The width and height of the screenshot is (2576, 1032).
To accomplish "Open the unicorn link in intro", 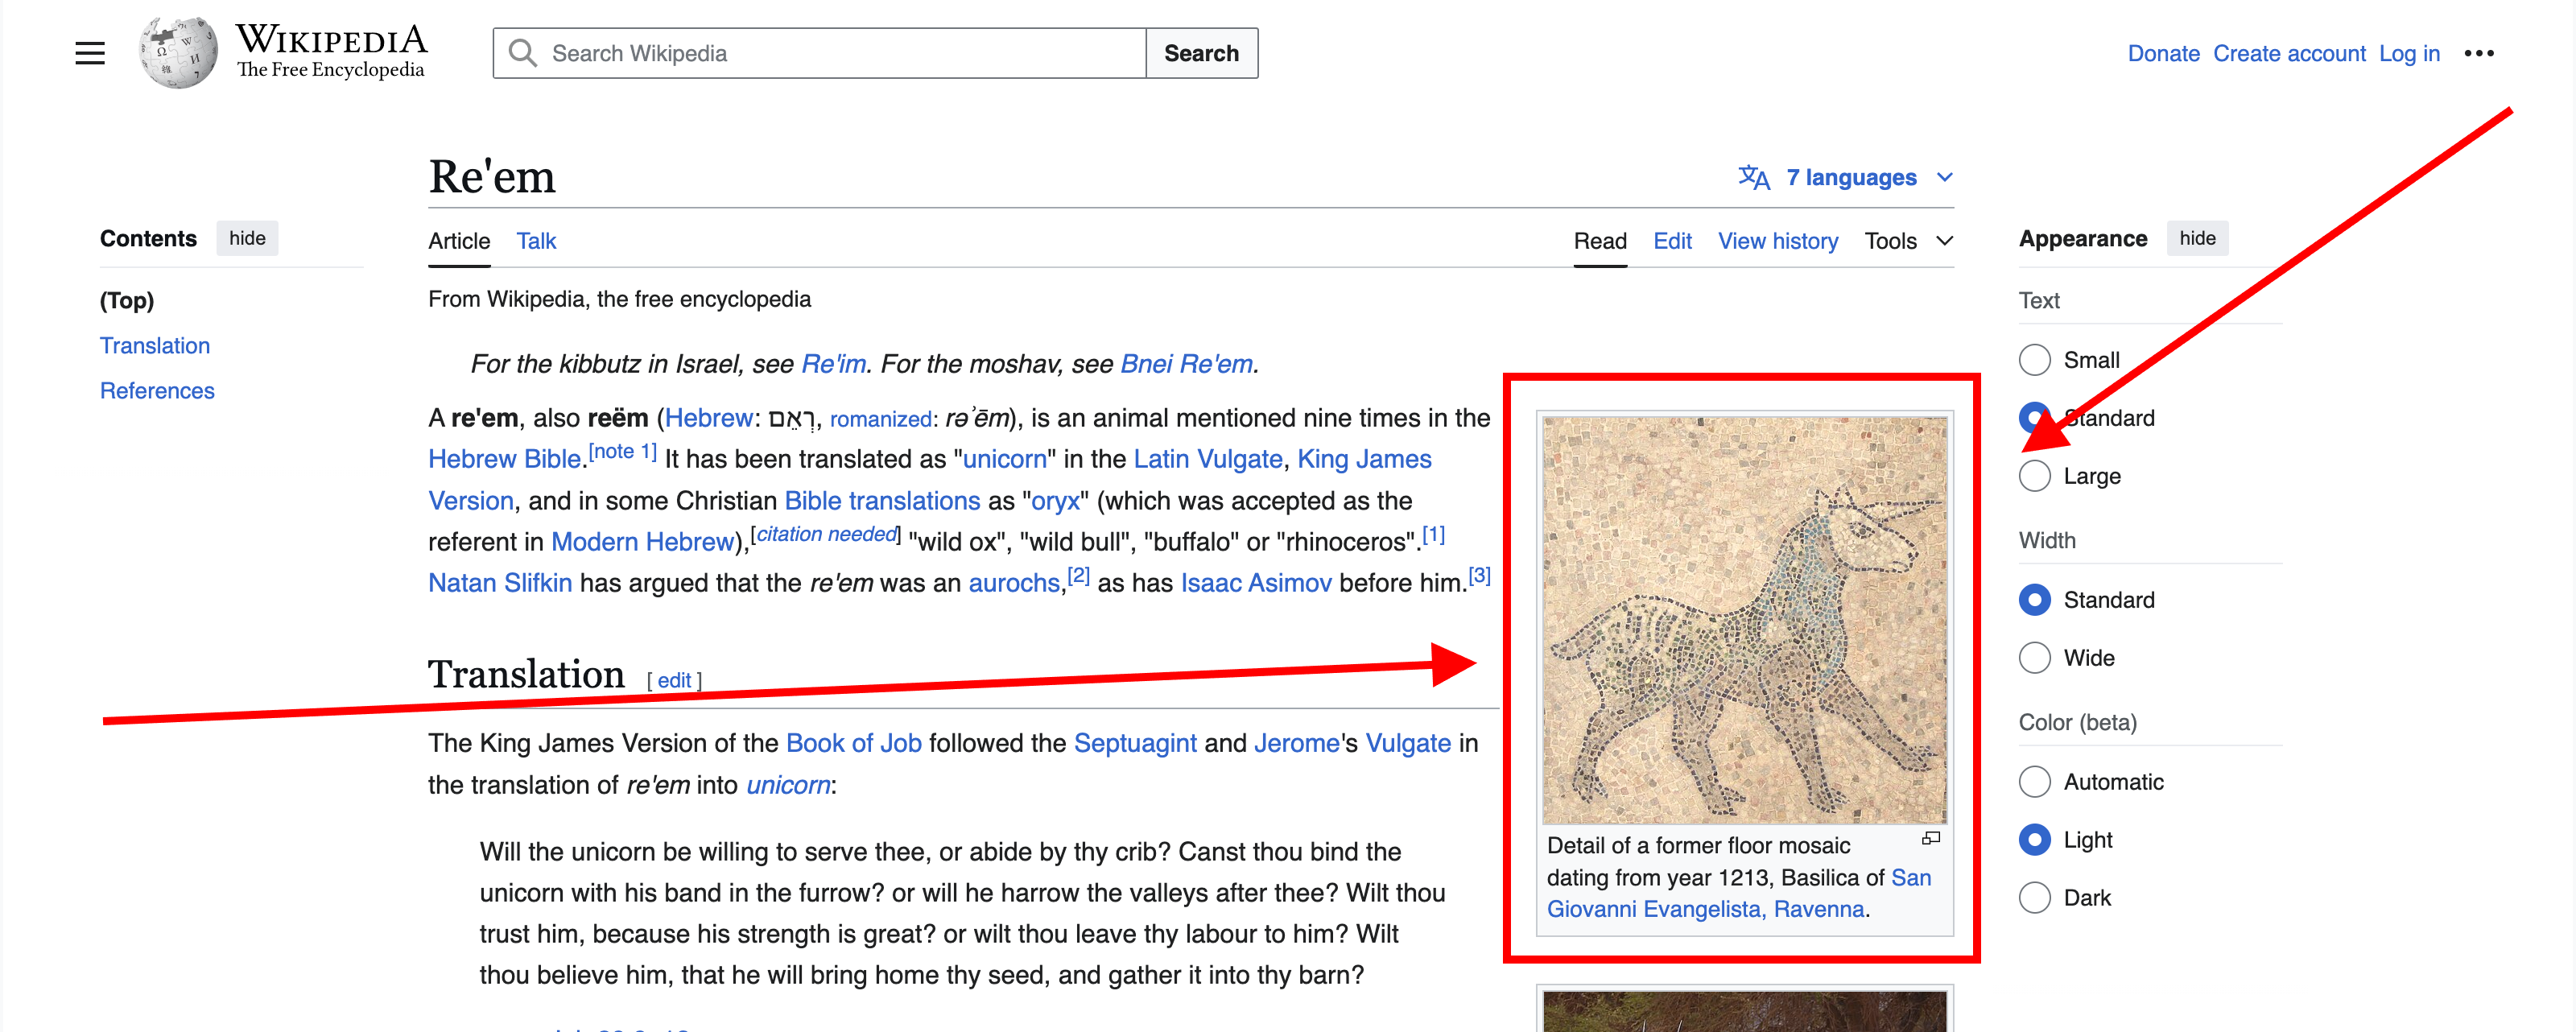I will pos(1004,458).
